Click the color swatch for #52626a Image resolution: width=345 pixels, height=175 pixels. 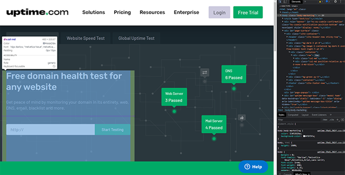[x=291, y=134]
